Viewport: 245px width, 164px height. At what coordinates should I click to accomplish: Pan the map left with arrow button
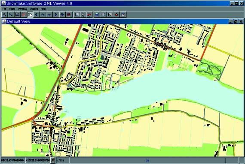coord(36,15)
